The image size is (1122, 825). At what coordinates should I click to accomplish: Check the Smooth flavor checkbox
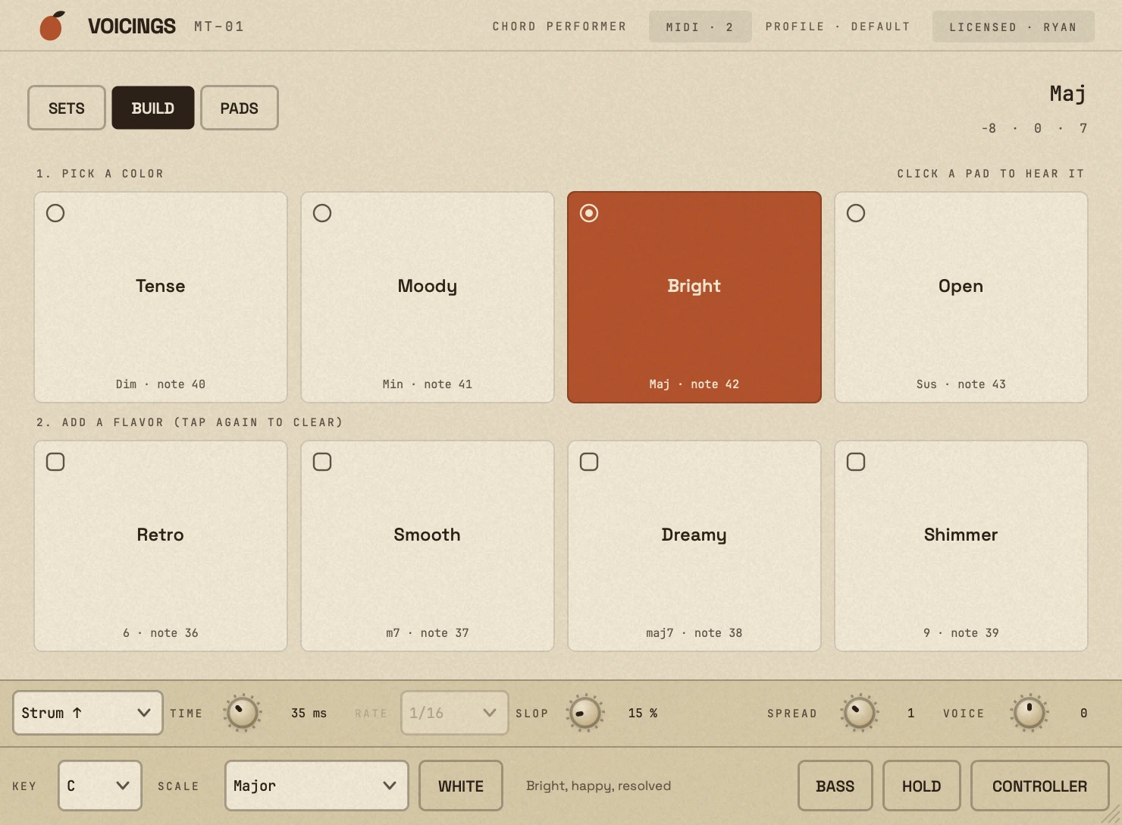click(x=322, y=462)
